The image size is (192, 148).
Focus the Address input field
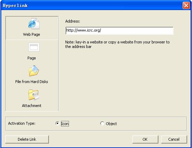[119, 31]
